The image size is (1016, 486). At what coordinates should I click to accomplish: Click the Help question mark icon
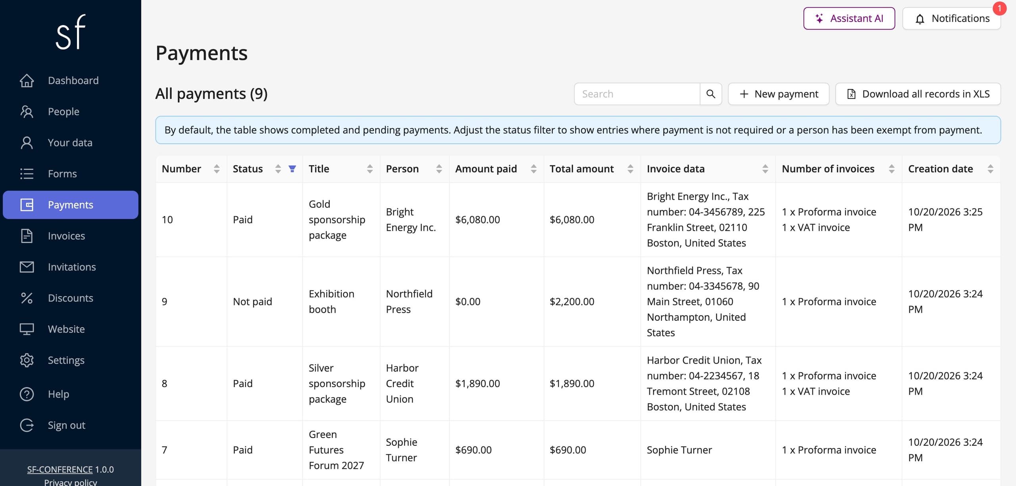(27, 394)
